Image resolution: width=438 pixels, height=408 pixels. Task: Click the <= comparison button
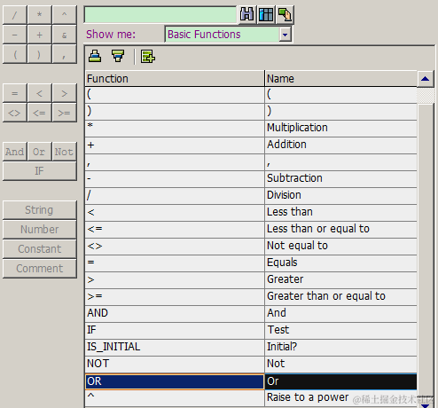[x=39, y=113]
